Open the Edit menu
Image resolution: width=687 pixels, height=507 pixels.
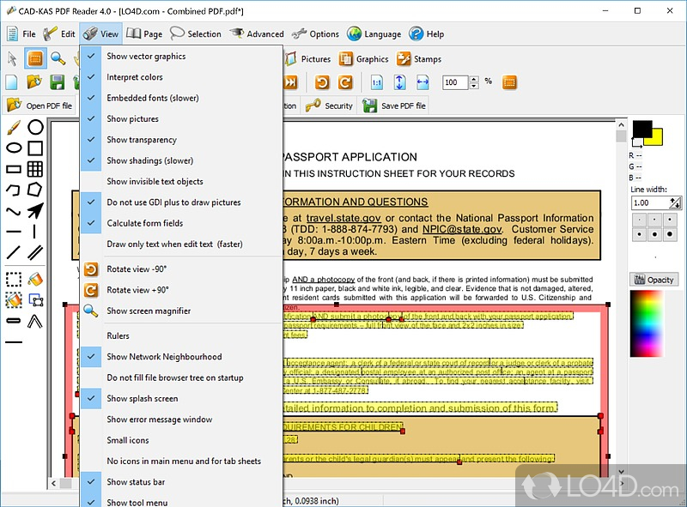click(59, 33)
